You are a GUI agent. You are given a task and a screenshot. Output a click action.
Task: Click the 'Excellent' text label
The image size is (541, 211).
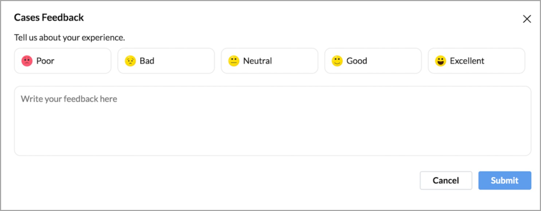467,61
